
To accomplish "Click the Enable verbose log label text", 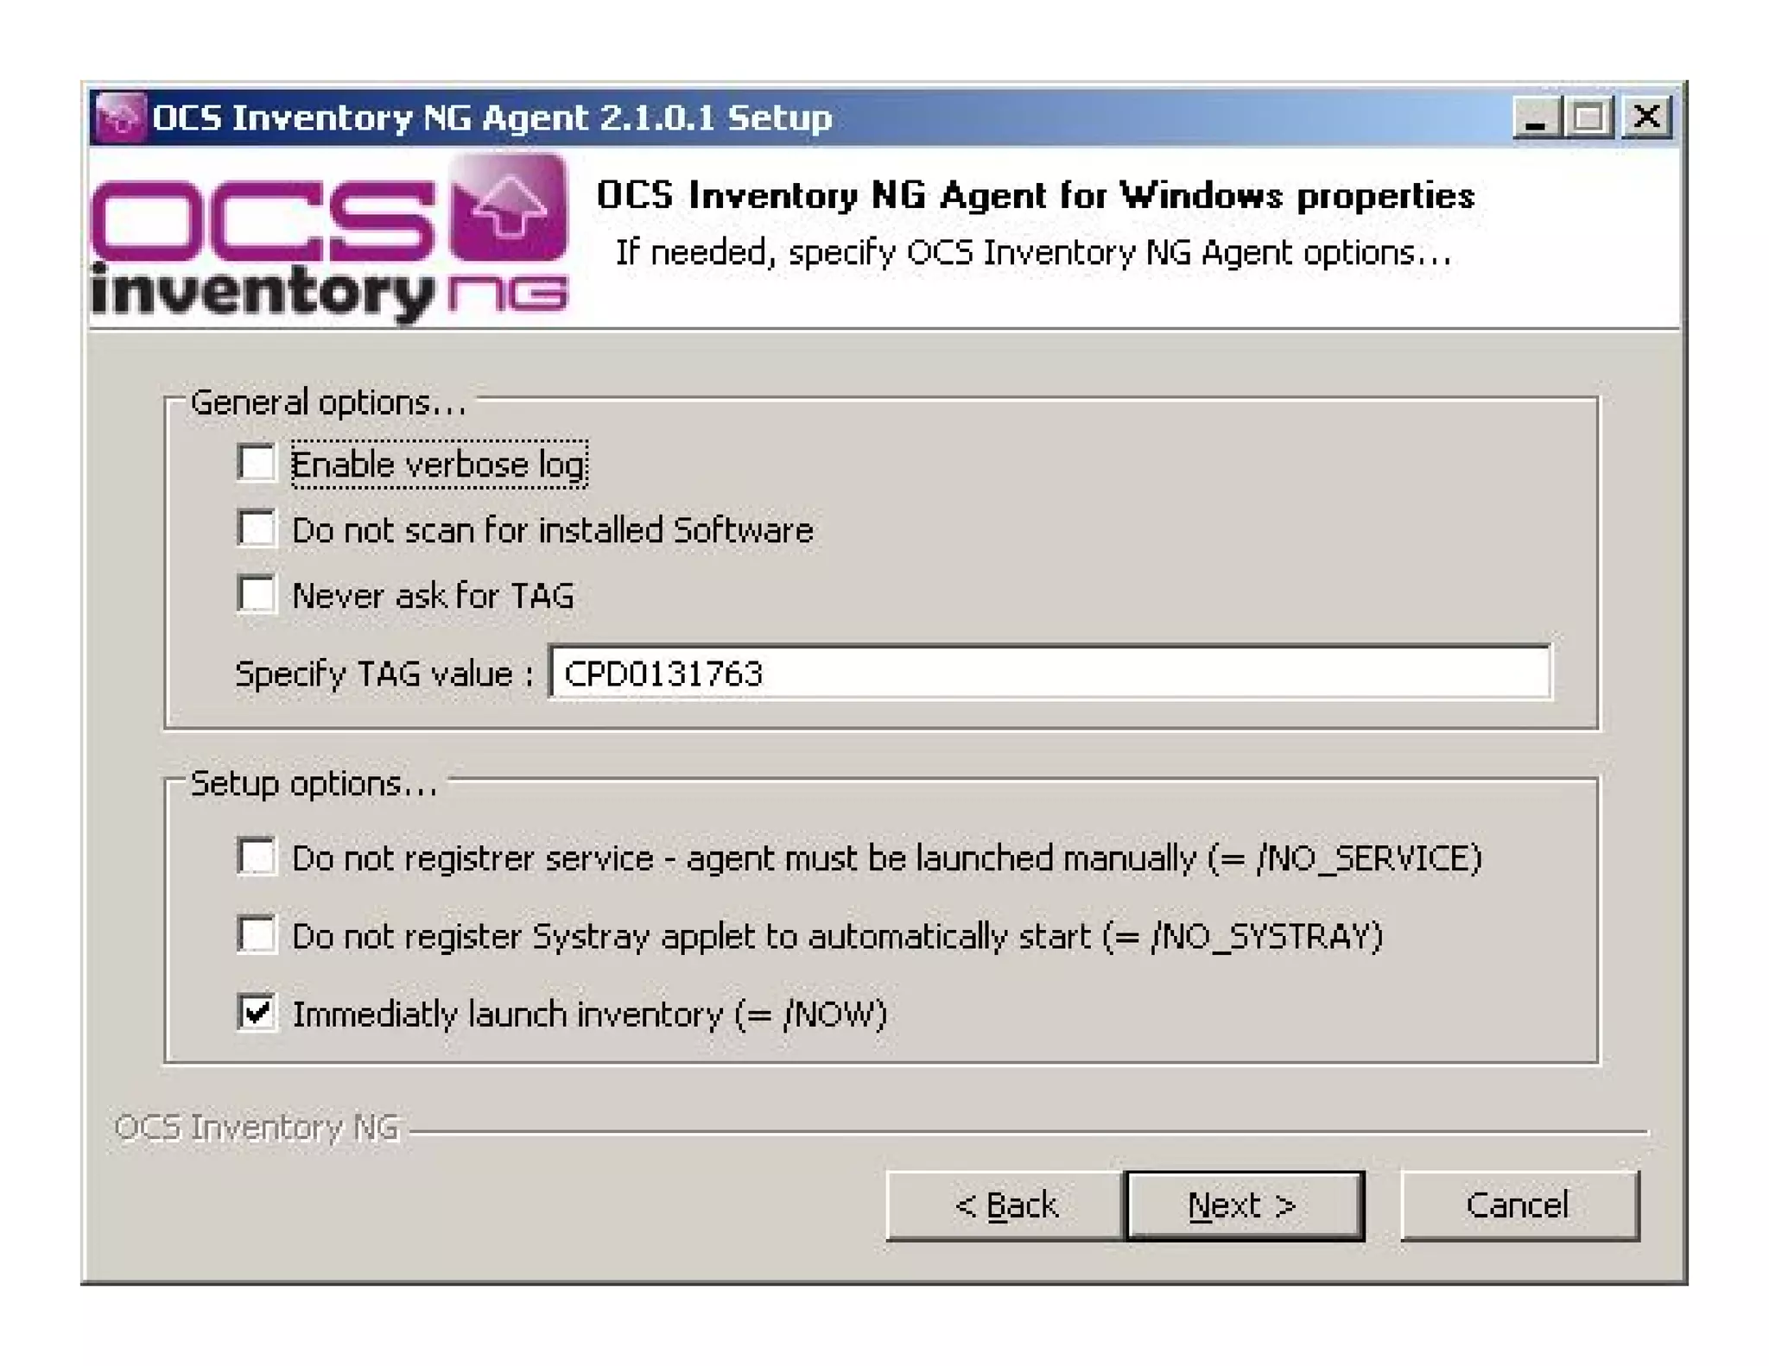I will (439, 465).
